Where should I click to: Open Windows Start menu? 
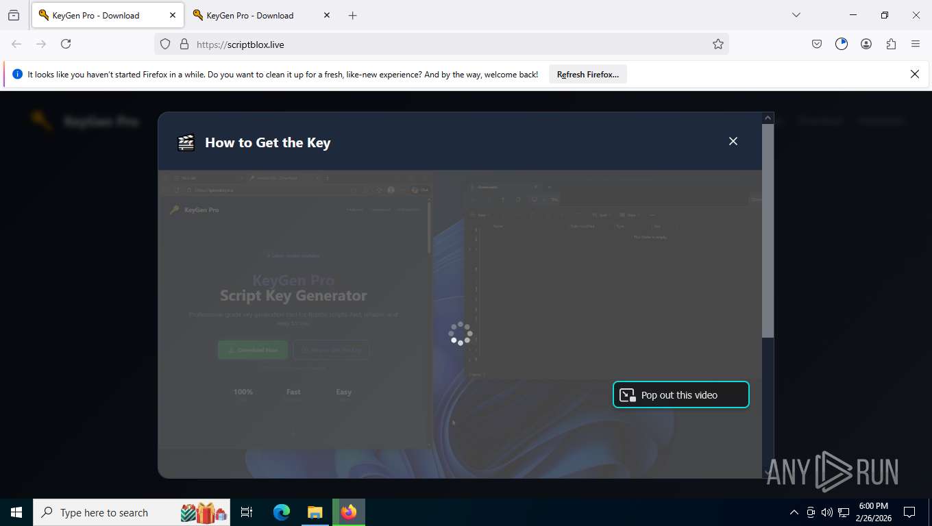[16, 512]
